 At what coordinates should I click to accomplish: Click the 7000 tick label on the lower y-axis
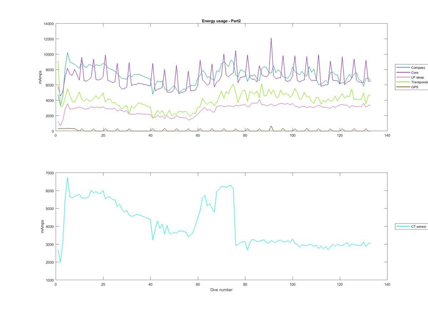(x=50, y=173)
